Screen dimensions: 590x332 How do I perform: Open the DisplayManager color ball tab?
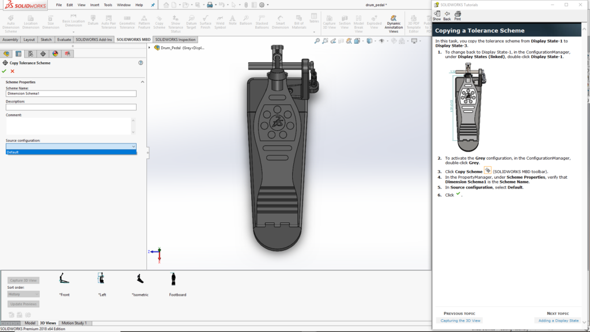pyautogui.click(x=55, y=54)
